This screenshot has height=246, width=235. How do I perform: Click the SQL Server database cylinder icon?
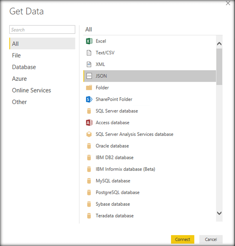pos(89,111)
